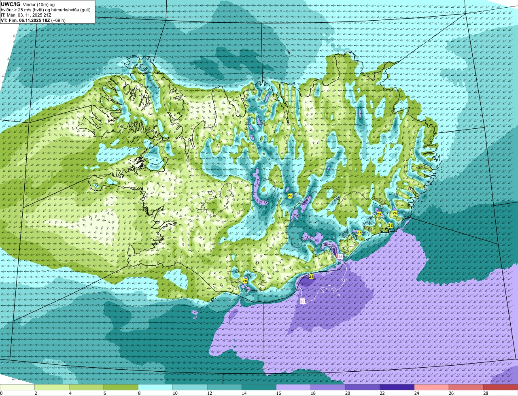This screenshot has width=518, height=396.
Task: Click the legend scale number "14"
Action: (244, 393)
